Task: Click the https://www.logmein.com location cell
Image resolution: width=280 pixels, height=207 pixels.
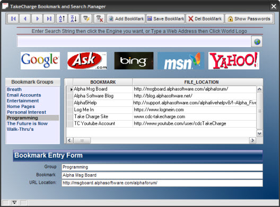Action: pyautogui.click(x=195, y=110)
